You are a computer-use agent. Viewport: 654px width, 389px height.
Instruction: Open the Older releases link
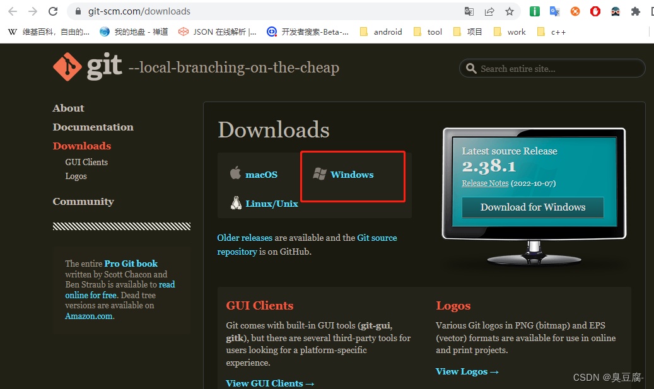click(245, 238)
